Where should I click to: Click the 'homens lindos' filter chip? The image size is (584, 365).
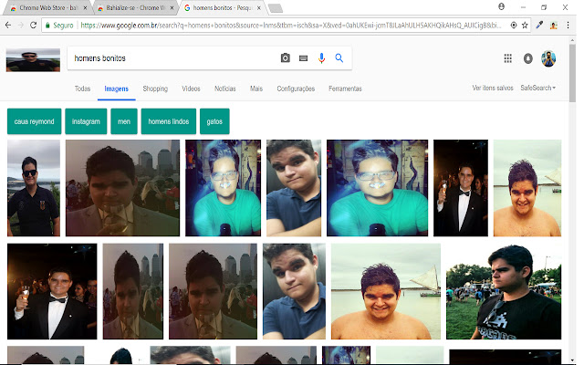169,120
